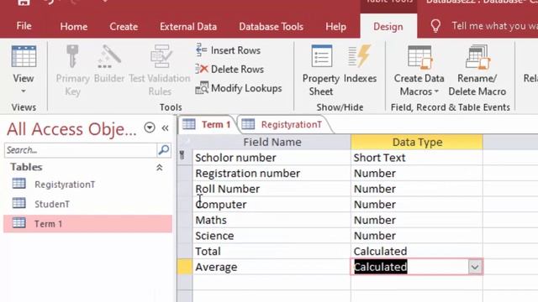Toggle the Property Sheet pane
Screen dimensions: 538x302
pos(321,70)
